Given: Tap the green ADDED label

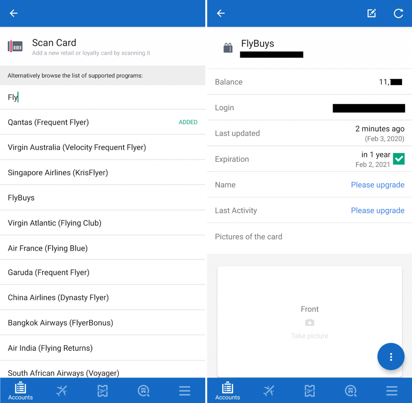Looking at the screenshot, I should coord(188,122).
